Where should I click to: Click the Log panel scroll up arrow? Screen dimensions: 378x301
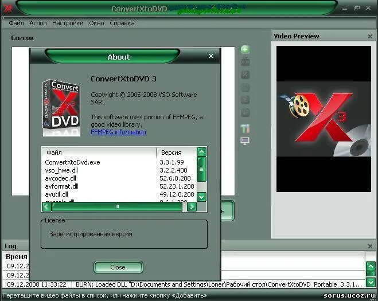tap(371, 266)
